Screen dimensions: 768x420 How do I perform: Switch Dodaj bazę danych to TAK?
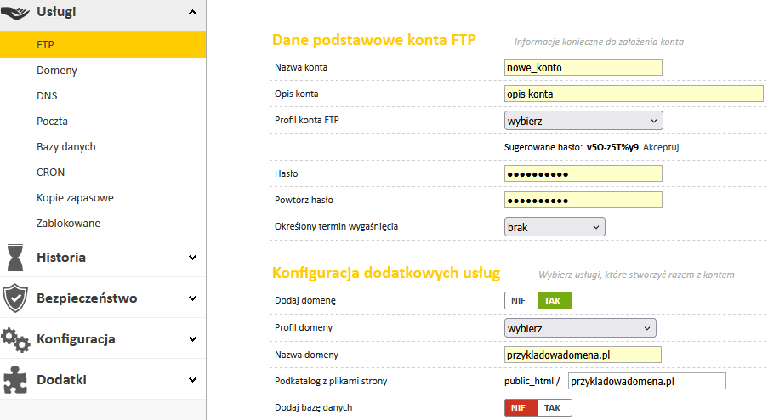coord(555,408)
